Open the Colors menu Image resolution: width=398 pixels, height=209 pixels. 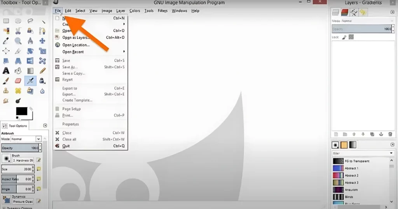(134, 10)
